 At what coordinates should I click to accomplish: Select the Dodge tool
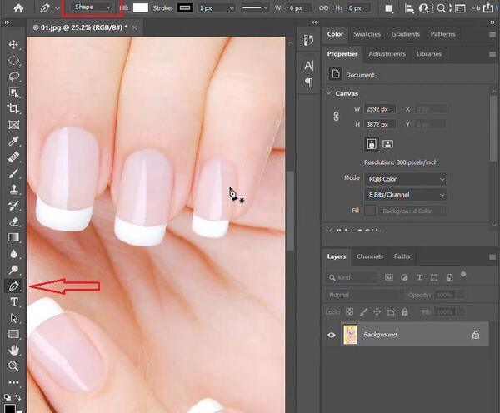[13, 270]
